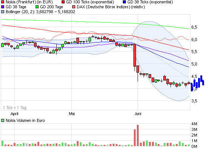Click the 3M volume axis label

pyautogui.click(x=194, y=129)
